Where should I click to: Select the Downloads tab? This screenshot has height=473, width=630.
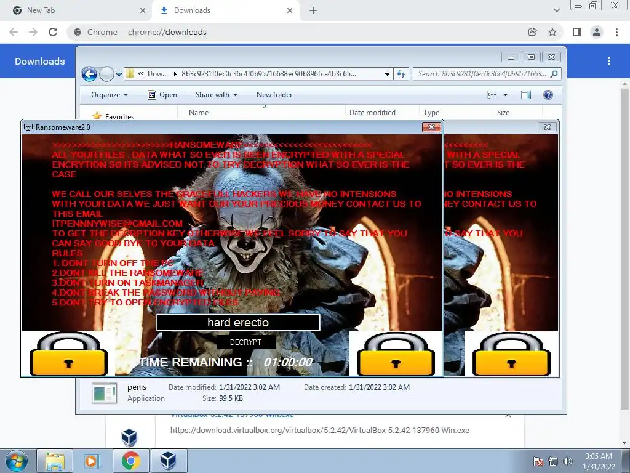coord(225,10)
